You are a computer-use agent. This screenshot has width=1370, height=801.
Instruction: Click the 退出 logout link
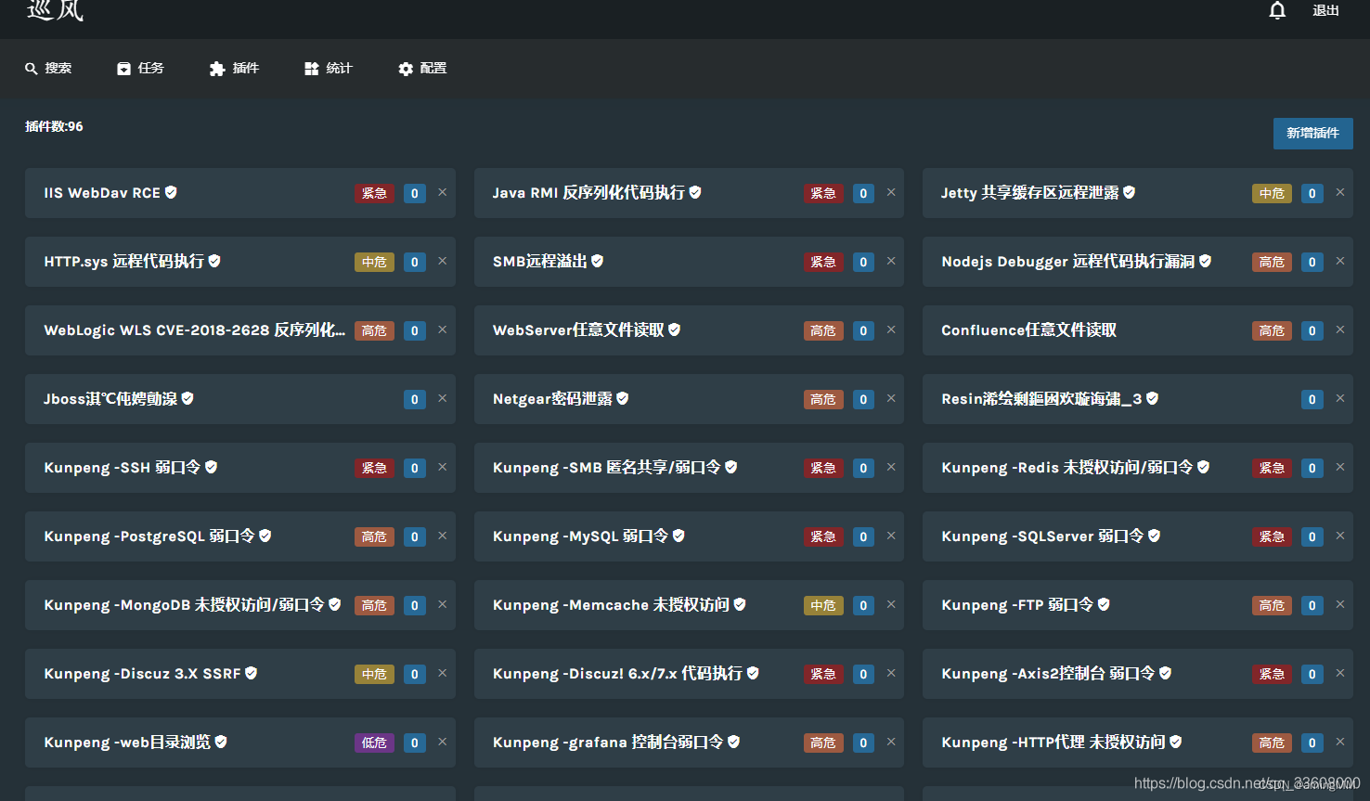1325,10
